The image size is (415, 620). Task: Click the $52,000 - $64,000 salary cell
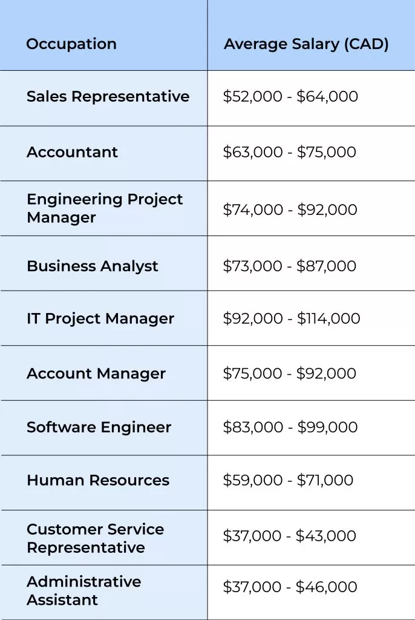290,97
